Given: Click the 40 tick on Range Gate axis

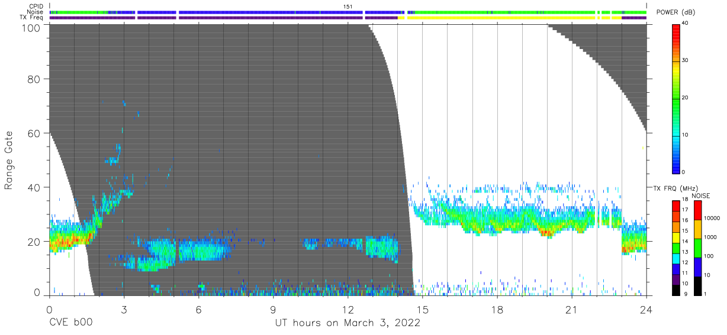Looking at the screenshot, I should point(35,187).
